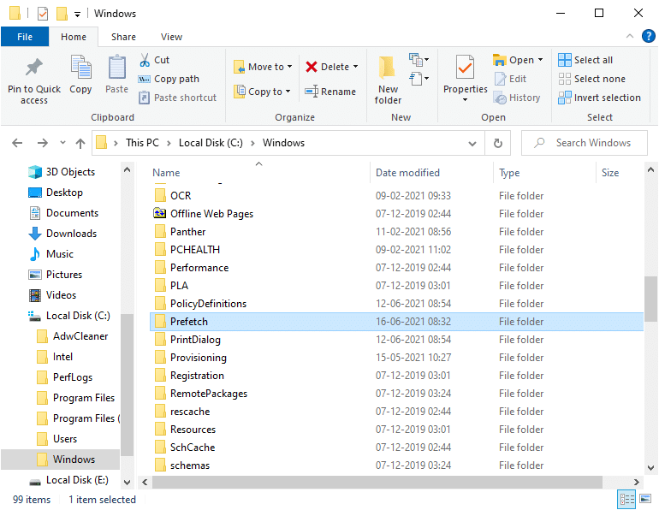Refresh the current folder view
Viewport: 659px width, 510px height.
point(497,143)
